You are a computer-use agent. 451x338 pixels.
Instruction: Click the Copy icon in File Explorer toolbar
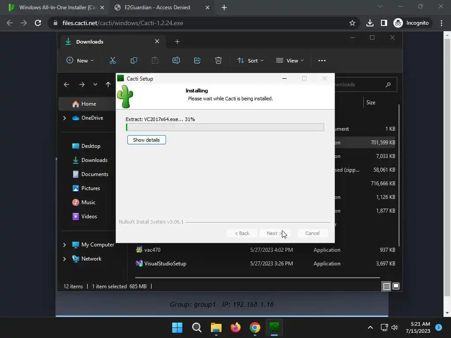(134, 60)
